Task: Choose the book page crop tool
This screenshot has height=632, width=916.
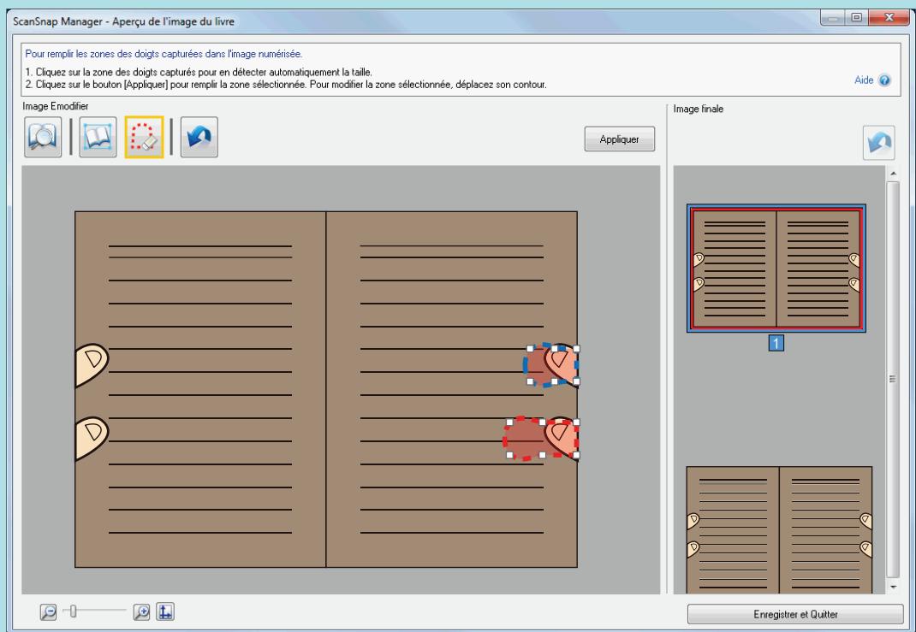Action: [98, 137]
